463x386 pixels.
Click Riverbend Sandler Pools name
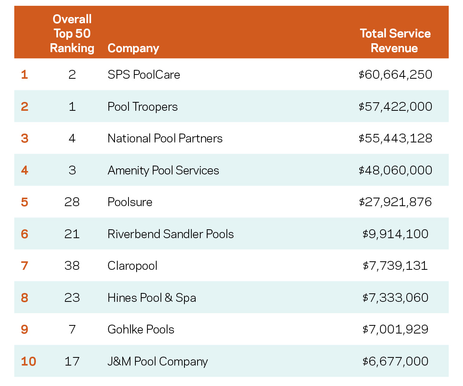coord(171,234)
